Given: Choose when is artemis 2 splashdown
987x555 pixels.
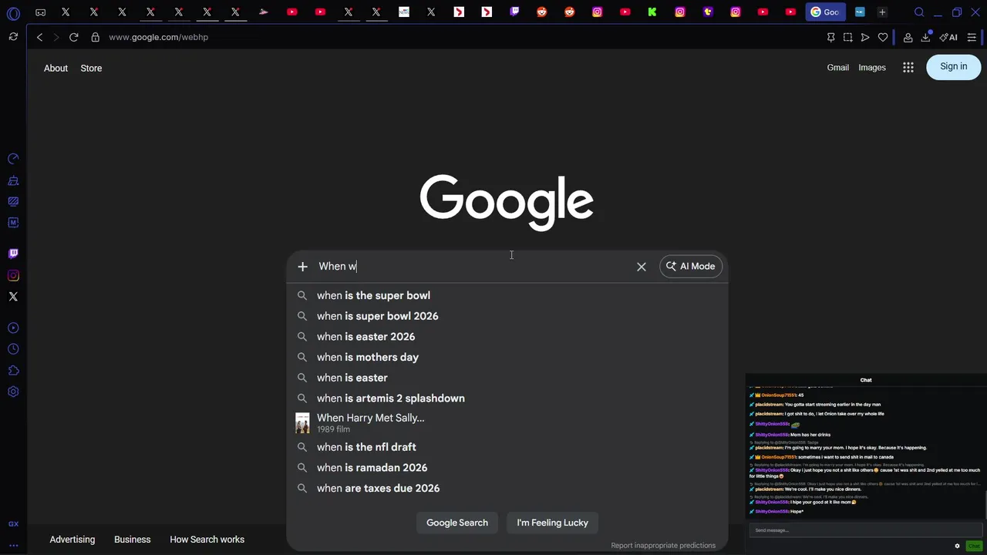Looking at the screenshot, I should (x=507, y=399).
